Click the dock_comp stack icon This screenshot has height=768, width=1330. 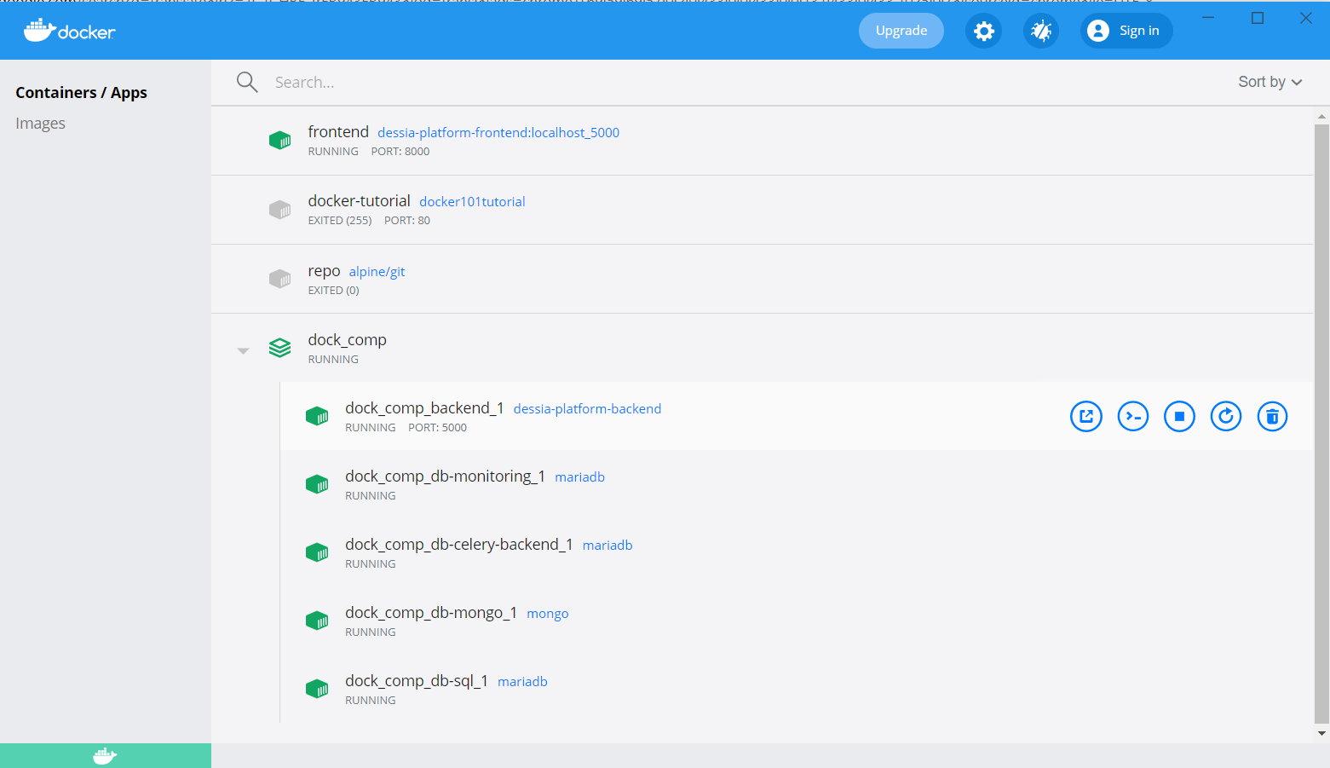point(279,348)
